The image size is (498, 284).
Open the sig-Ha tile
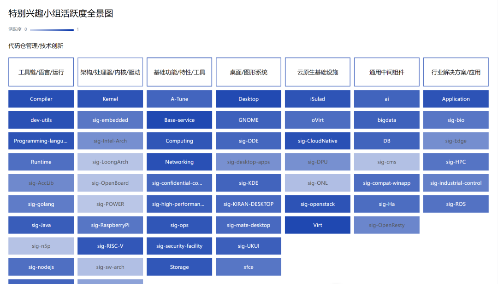(387, 204)
